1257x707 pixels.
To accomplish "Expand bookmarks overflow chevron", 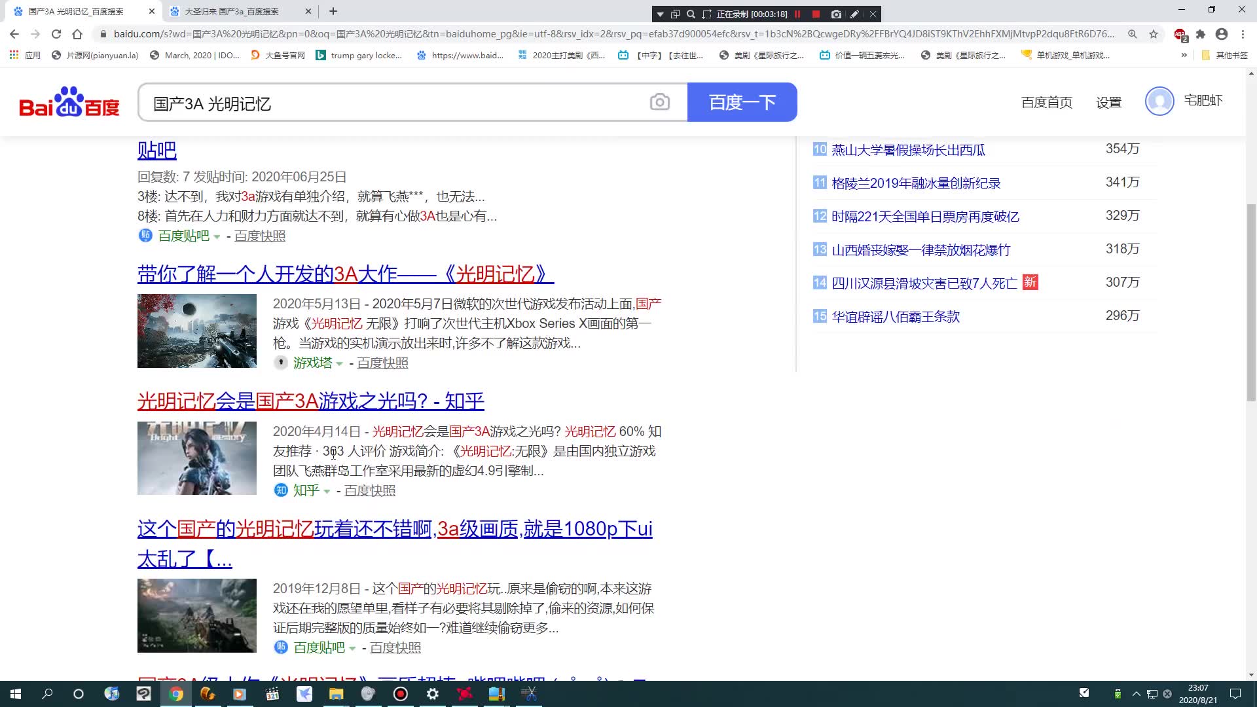I will coord(1184,55).
